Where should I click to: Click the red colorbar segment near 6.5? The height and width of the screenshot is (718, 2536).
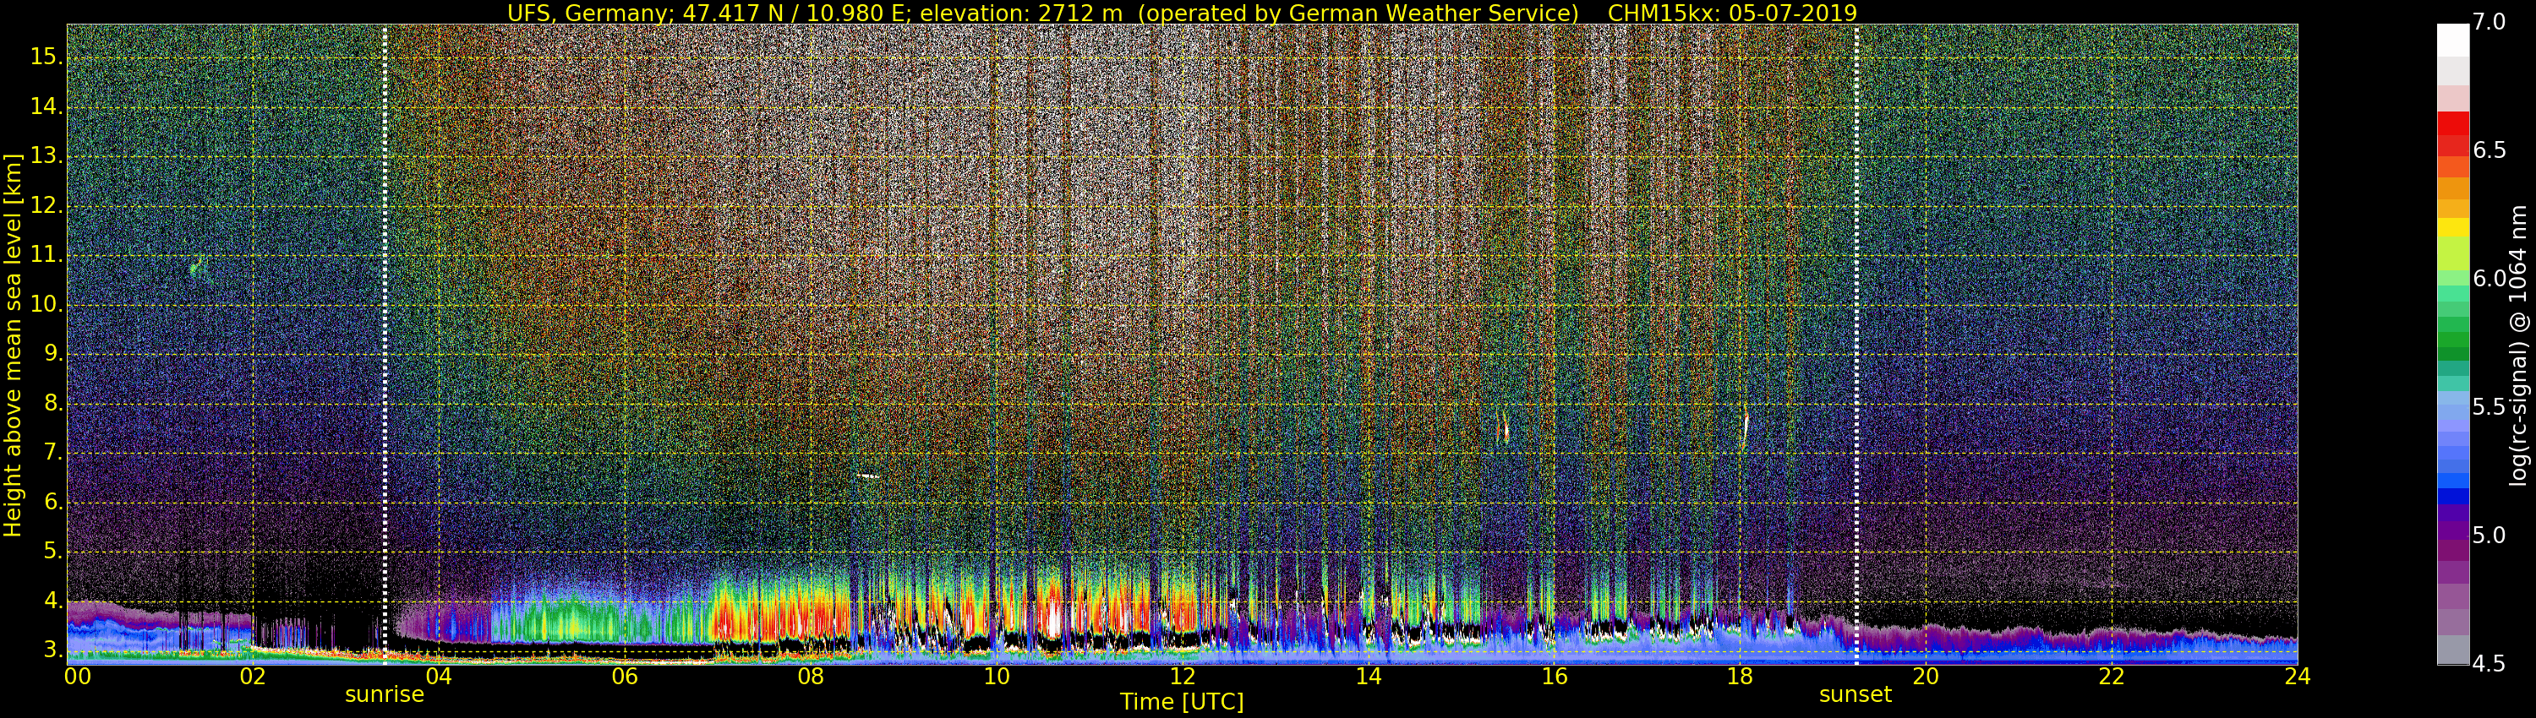pos(2452,145)
